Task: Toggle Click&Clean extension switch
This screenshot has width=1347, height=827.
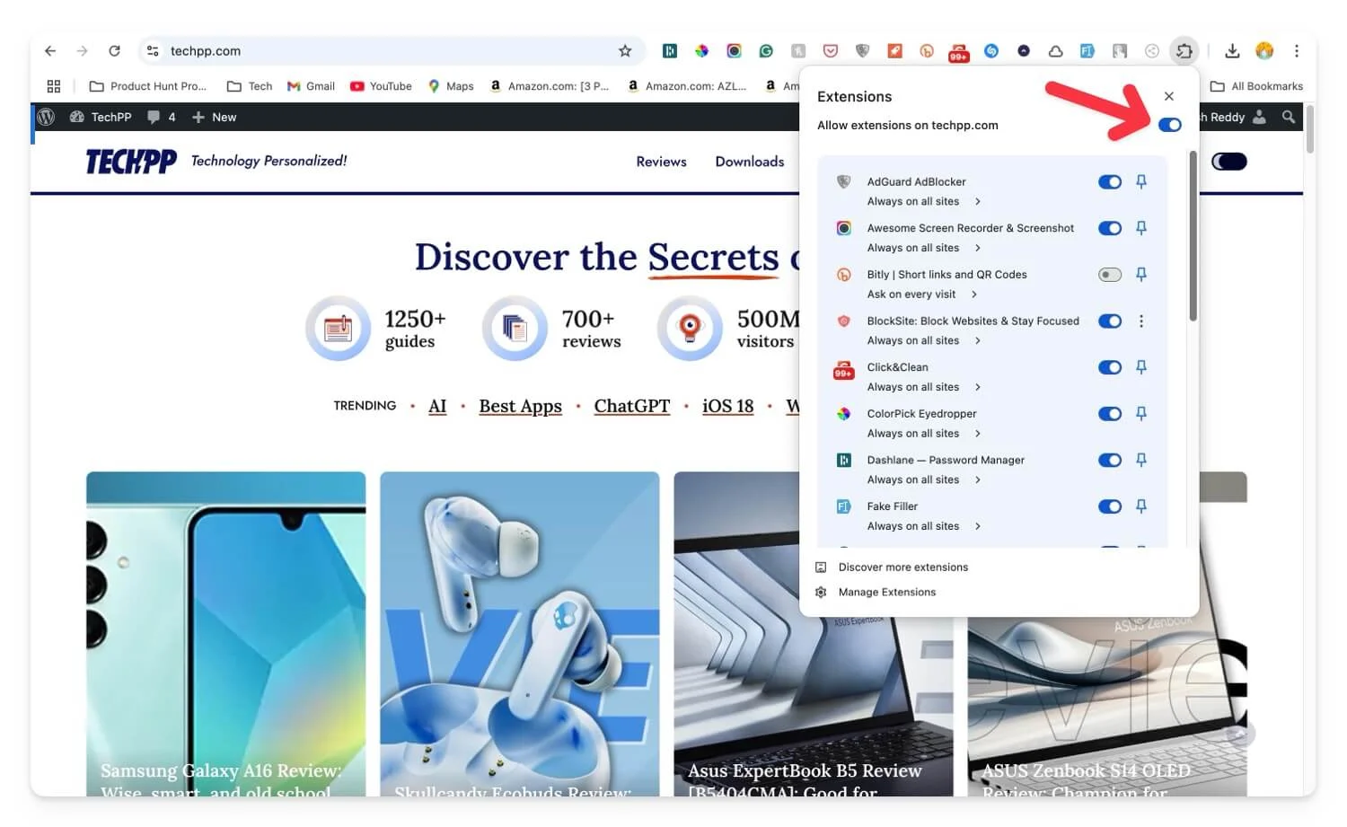Action: [x=1110, y=367]
